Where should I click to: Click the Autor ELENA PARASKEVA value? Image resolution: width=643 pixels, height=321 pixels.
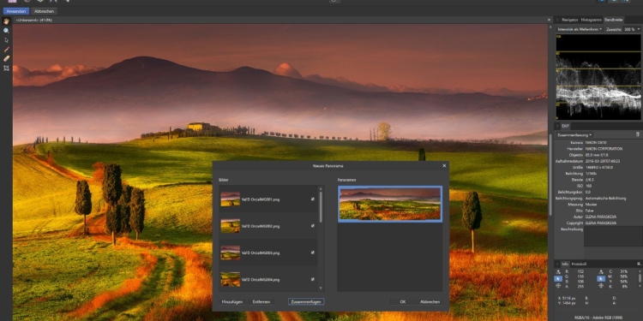(601, 217)
